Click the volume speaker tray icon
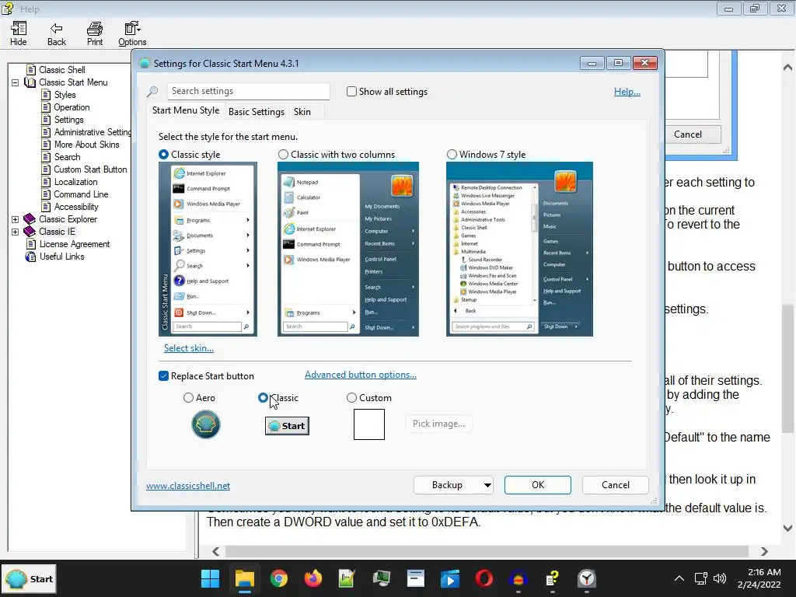This screenshot has width=796, height=597. [720, 578]
